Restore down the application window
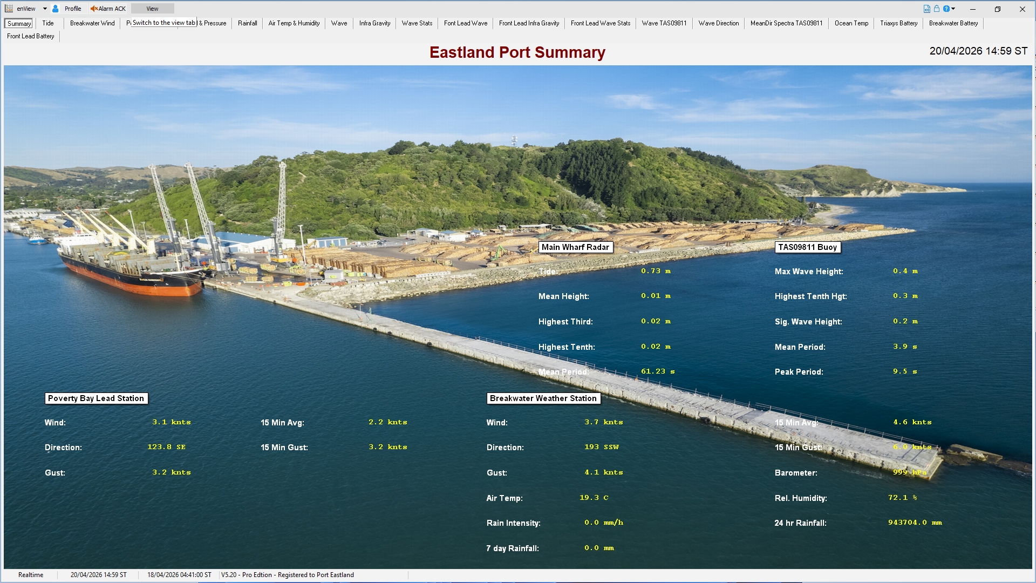 tap(997, 9)
